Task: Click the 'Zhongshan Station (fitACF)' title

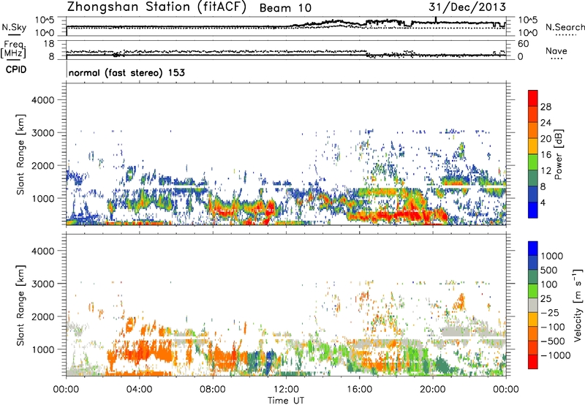Action: click(156, 7)
